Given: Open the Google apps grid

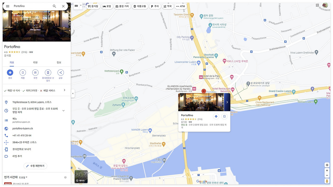Looking at the screenshot, I should click(x=317, y=5).
